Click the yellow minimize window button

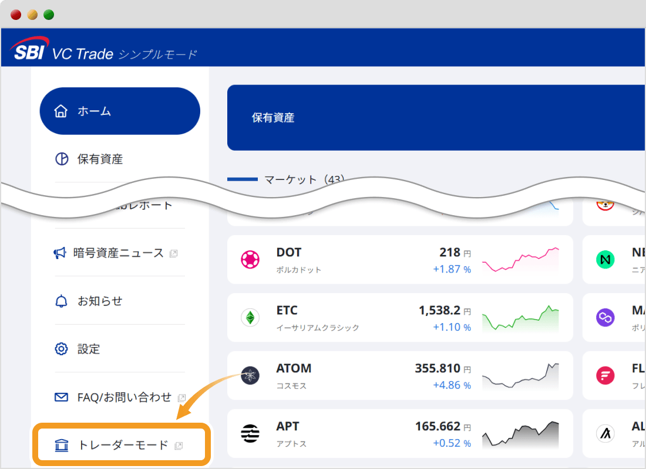point(32,15)
